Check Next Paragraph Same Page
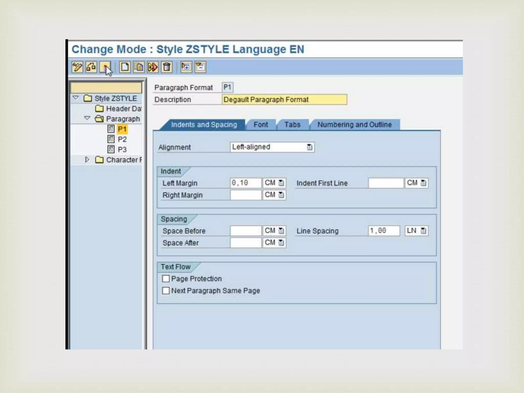This screenshot has height=393, width=524. (166, 291)
